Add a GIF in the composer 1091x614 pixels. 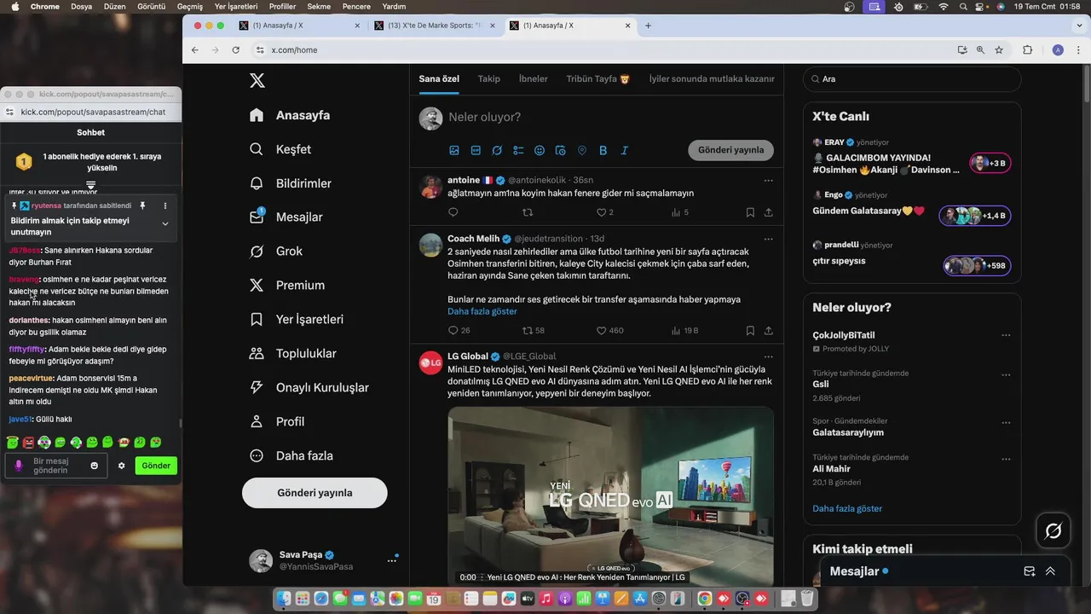[476, 150]
